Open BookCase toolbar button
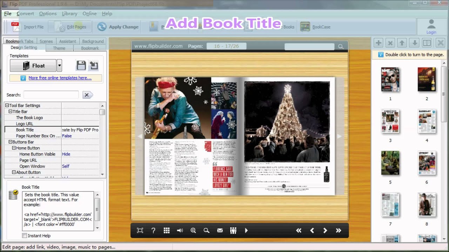Image resolution: width=449 pixels, height=252 pixels. (315, 27)
